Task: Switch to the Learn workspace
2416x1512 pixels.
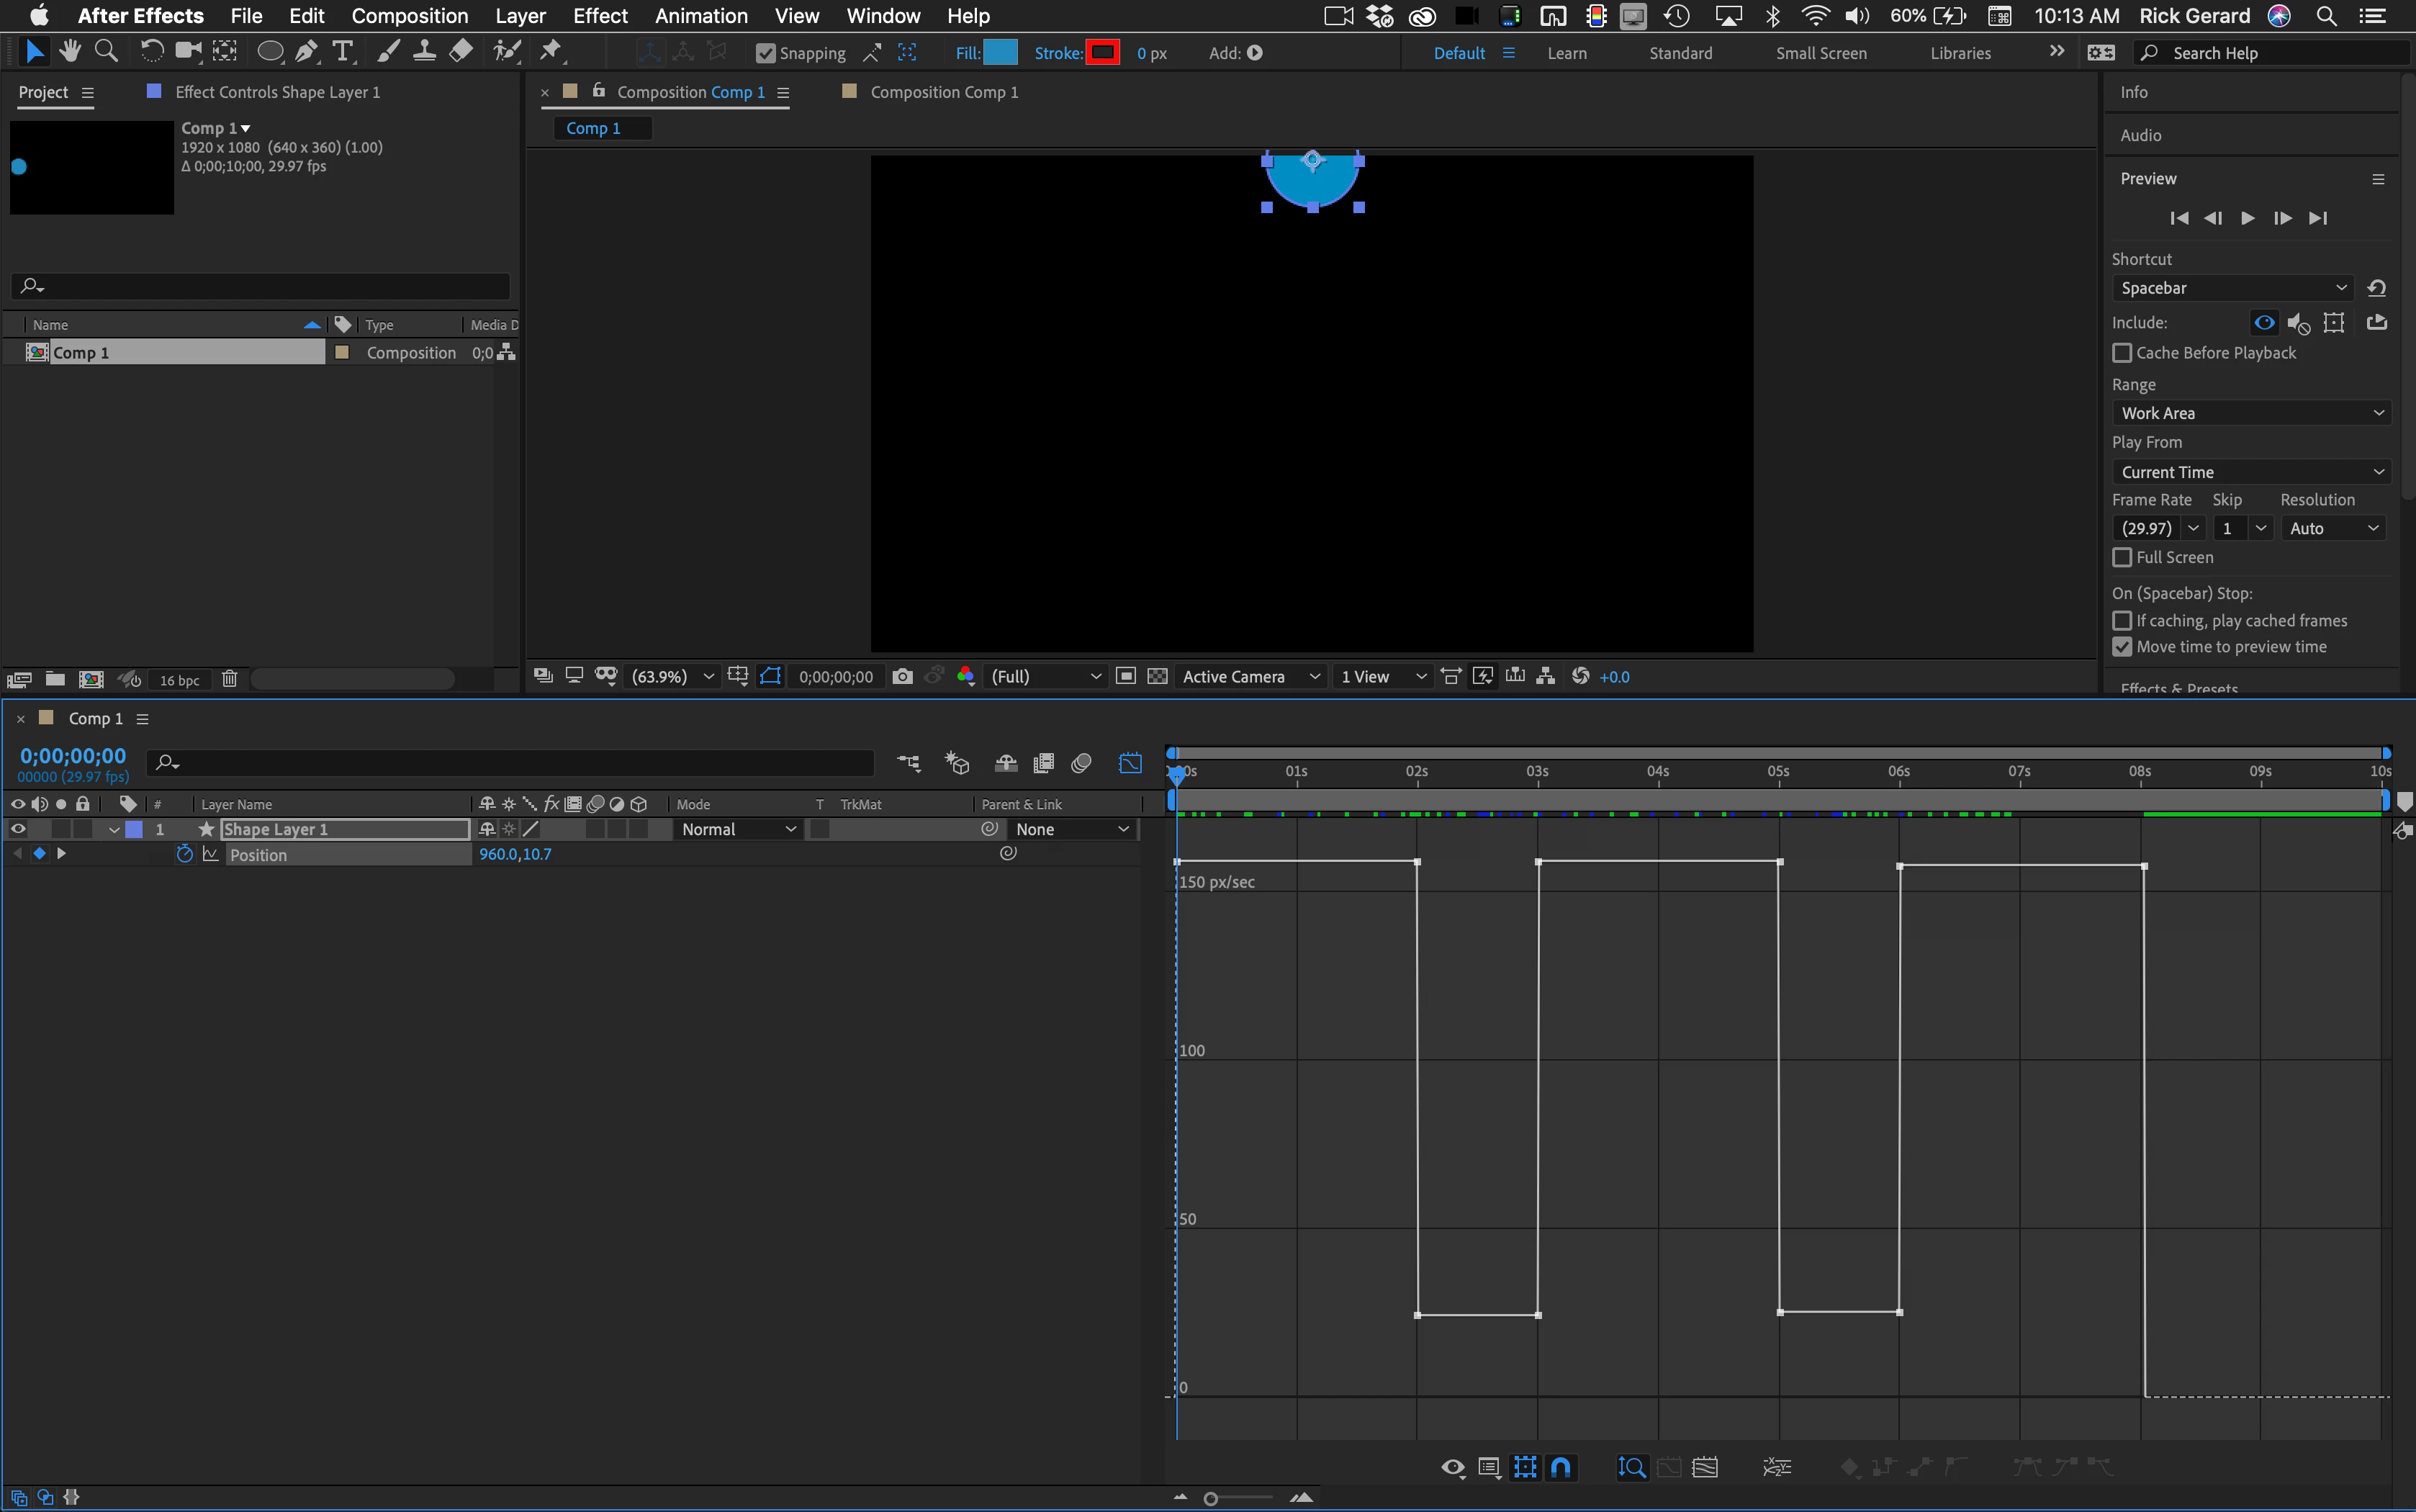Action: tap(1567, 53)
